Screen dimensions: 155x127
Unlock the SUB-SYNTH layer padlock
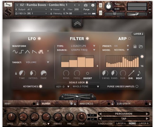[150, 104]
